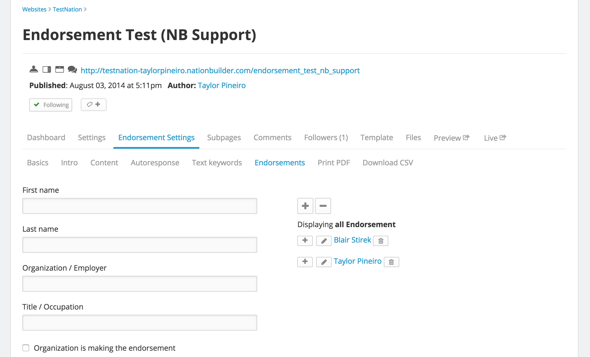Open the add tag button
This screenshot has width=590, height=357.
coord(94,105)
